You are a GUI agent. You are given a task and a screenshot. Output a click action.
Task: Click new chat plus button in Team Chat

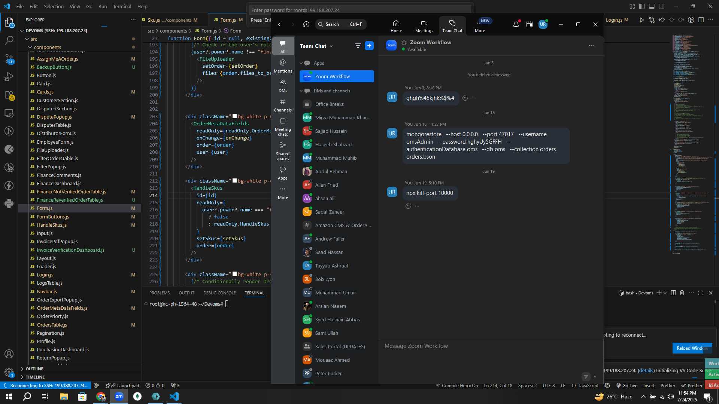pos(369,46)
